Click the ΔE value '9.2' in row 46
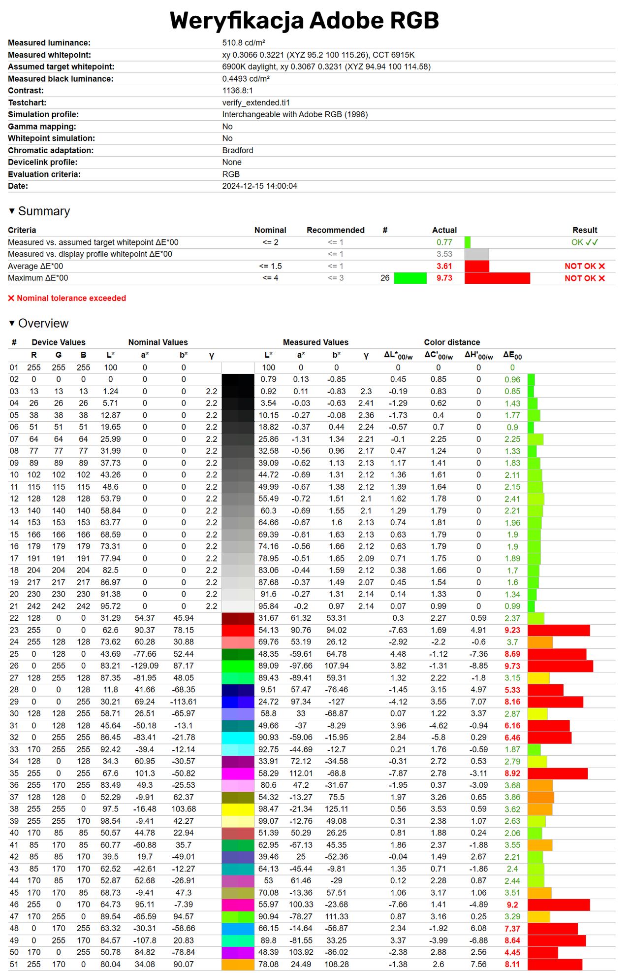The height and width of the screenshot is (973, 630). point(512,905)
